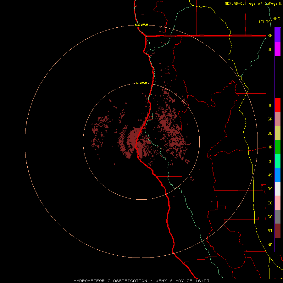Click the red HA legend color swatch
The image size is (283, 283).
point(278,105)
